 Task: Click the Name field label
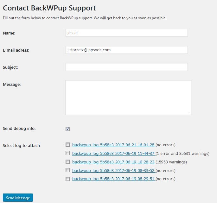click(9, 33)
